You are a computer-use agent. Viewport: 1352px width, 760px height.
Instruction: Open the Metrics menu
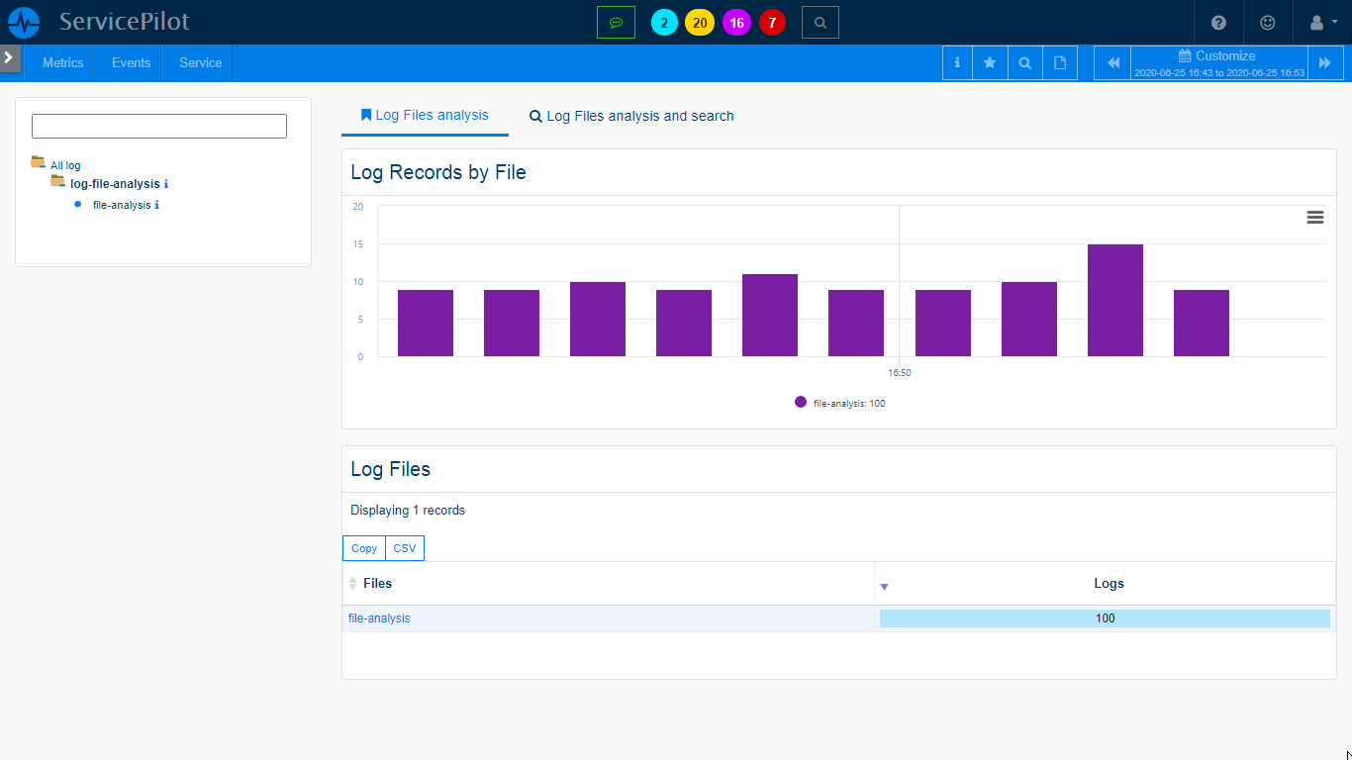pyautogui.click(x=63, y=62)
